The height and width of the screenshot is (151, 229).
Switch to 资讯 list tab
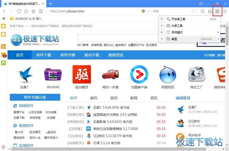coord(154,98)
